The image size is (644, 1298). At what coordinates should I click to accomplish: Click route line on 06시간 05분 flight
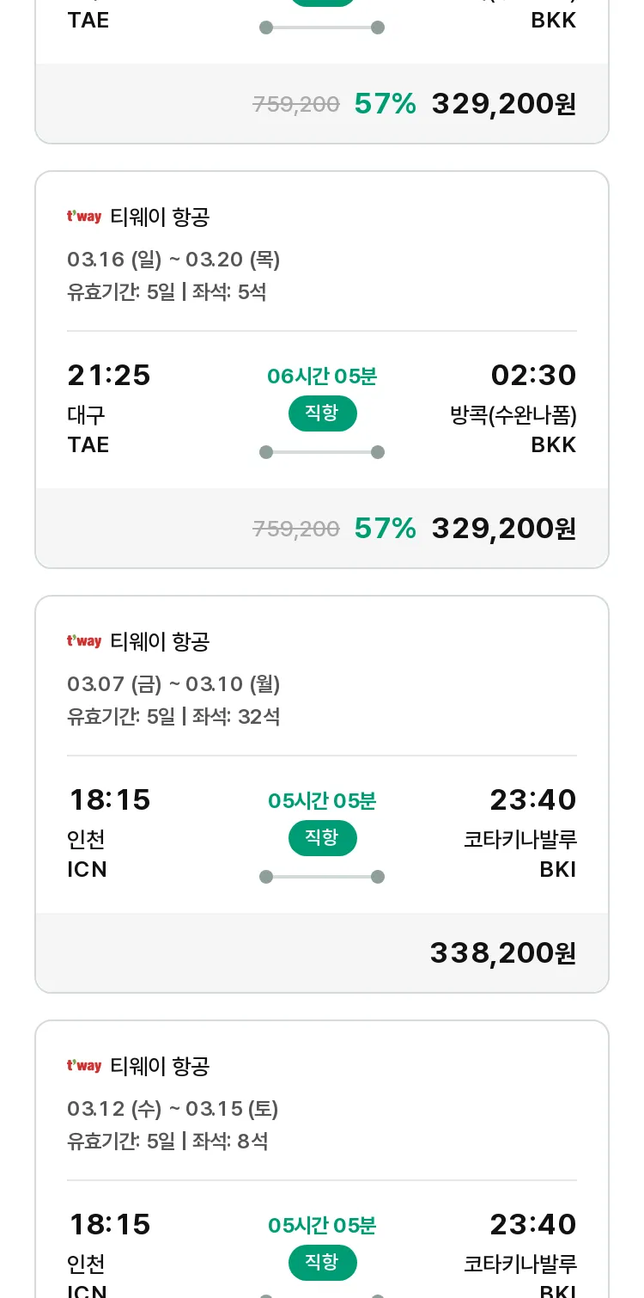[322, 452]
